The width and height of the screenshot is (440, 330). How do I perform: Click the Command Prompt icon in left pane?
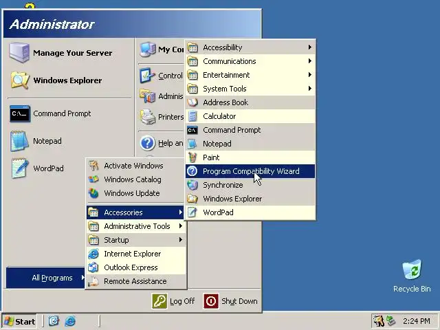[20, 113]
